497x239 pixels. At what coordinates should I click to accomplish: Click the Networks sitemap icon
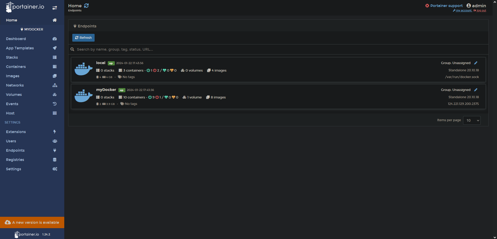[55, 85]
